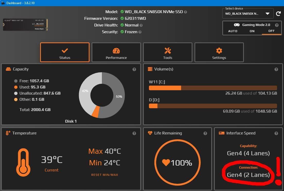
Task: Click the Normal drive health text
Action: (131, 25)
